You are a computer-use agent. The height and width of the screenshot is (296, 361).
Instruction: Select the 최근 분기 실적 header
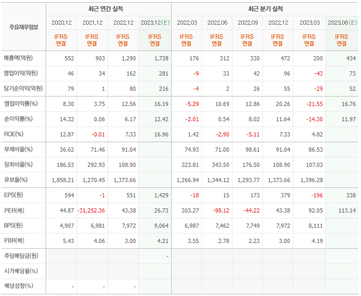[x=266, y=9]
